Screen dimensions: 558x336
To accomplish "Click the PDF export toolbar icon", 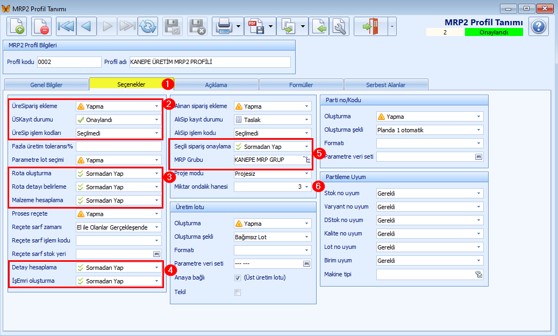I will (256, 26).
